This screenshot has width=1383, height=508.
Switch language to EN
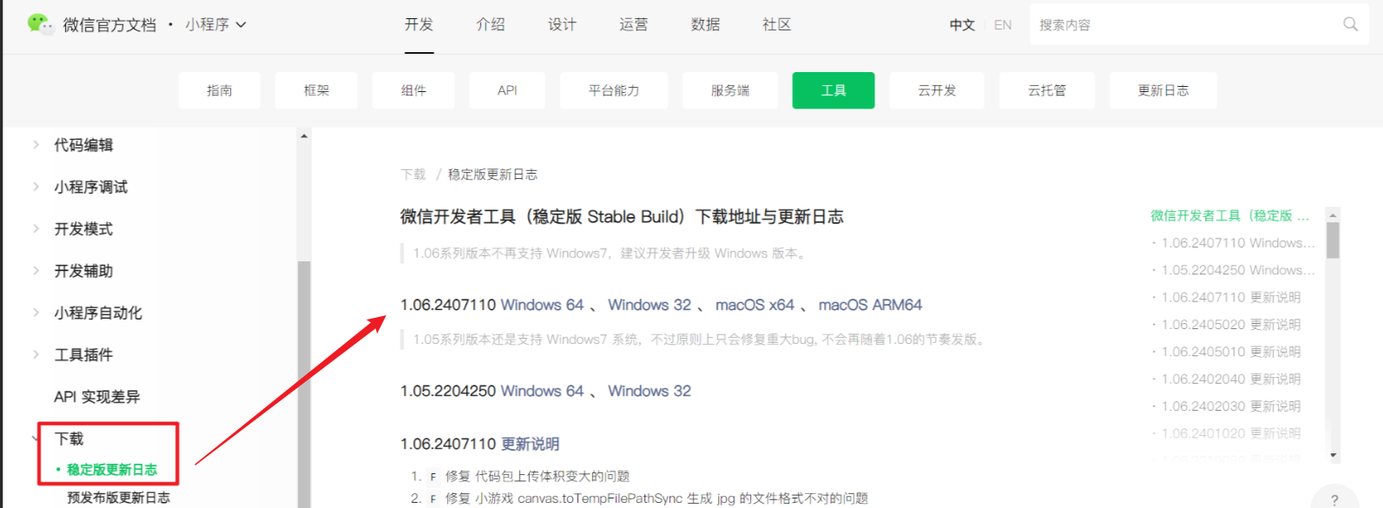(1003, 25)
